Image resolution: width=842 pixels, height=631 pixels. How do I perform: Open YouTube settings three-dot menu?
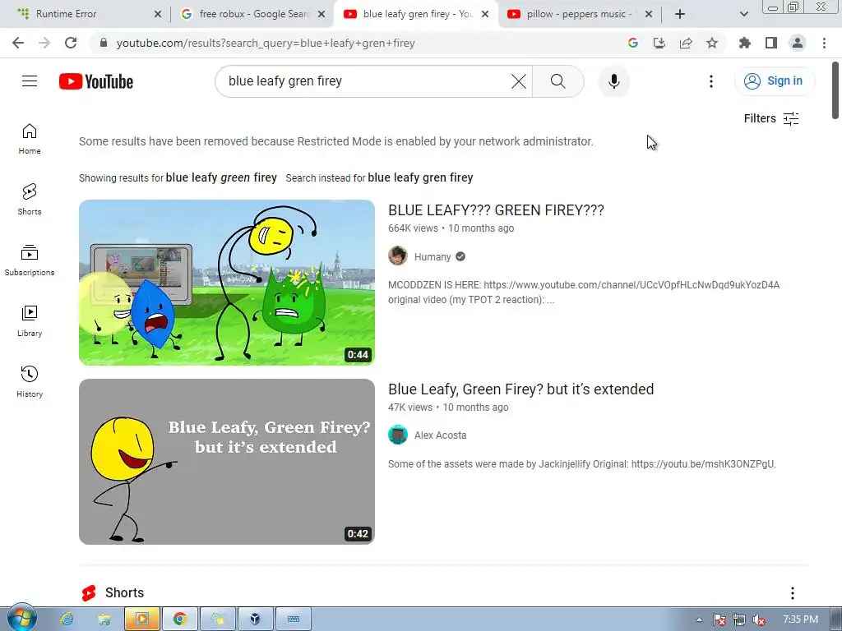[x=711, y=81]
